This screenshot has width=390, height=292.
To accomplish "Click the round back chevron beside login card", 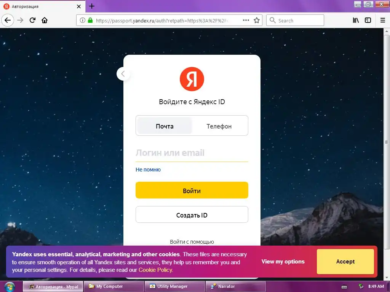I will 123,74.
